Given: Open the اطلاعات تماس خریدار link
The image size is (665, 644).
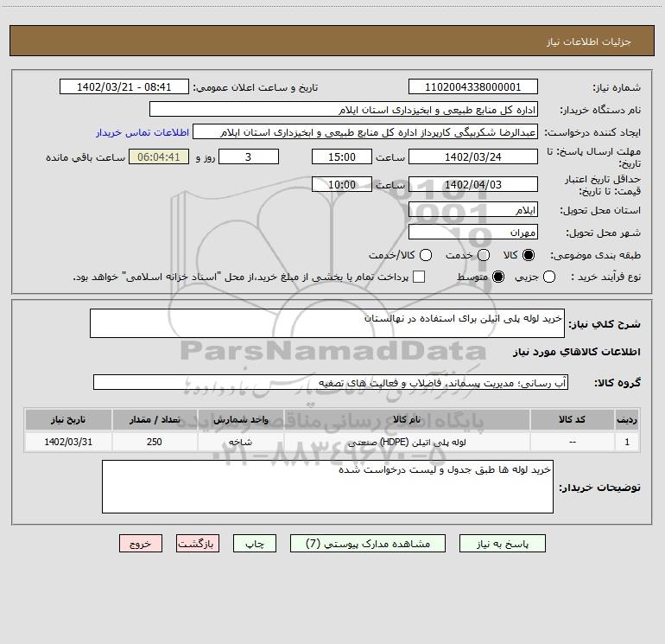Looking at the screenshot, I should (x=142, y=132).
